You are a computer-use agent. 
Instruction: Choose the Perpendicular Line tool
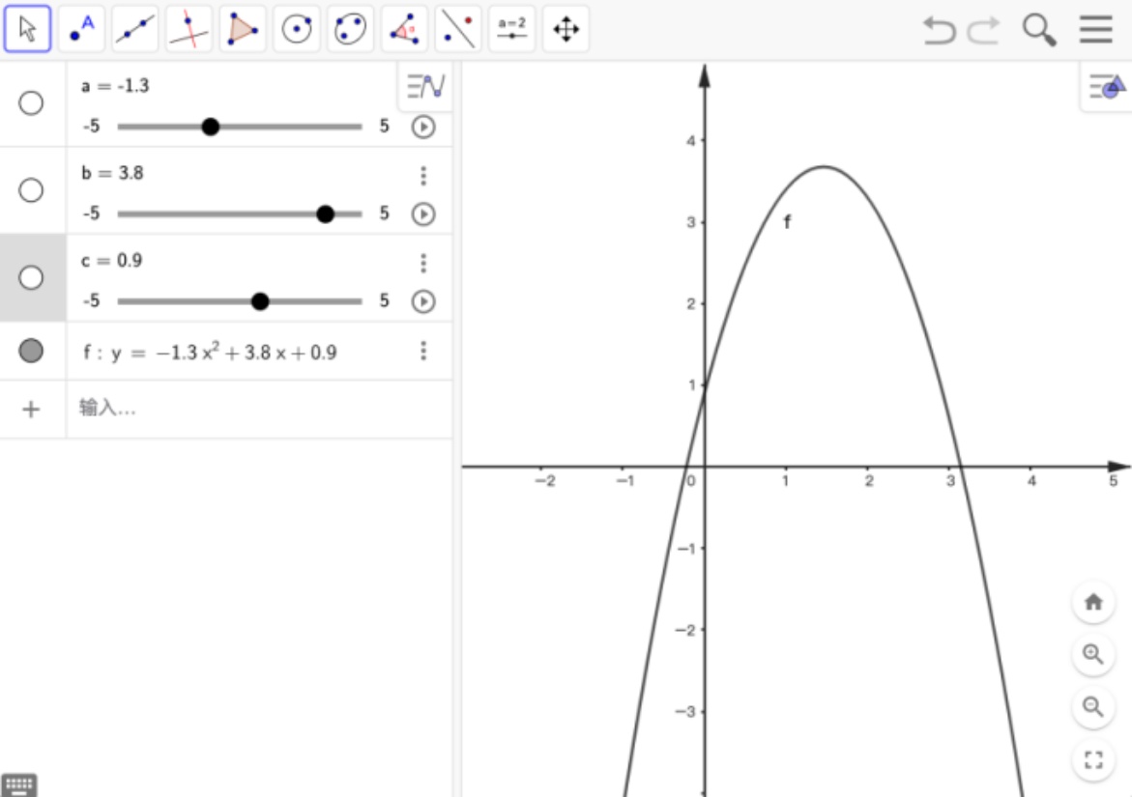coord(189,30)
